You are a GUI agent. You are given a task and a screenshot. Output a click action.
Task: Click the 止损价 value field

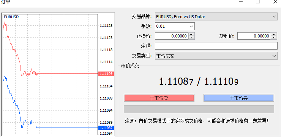[x=172, y=36]
